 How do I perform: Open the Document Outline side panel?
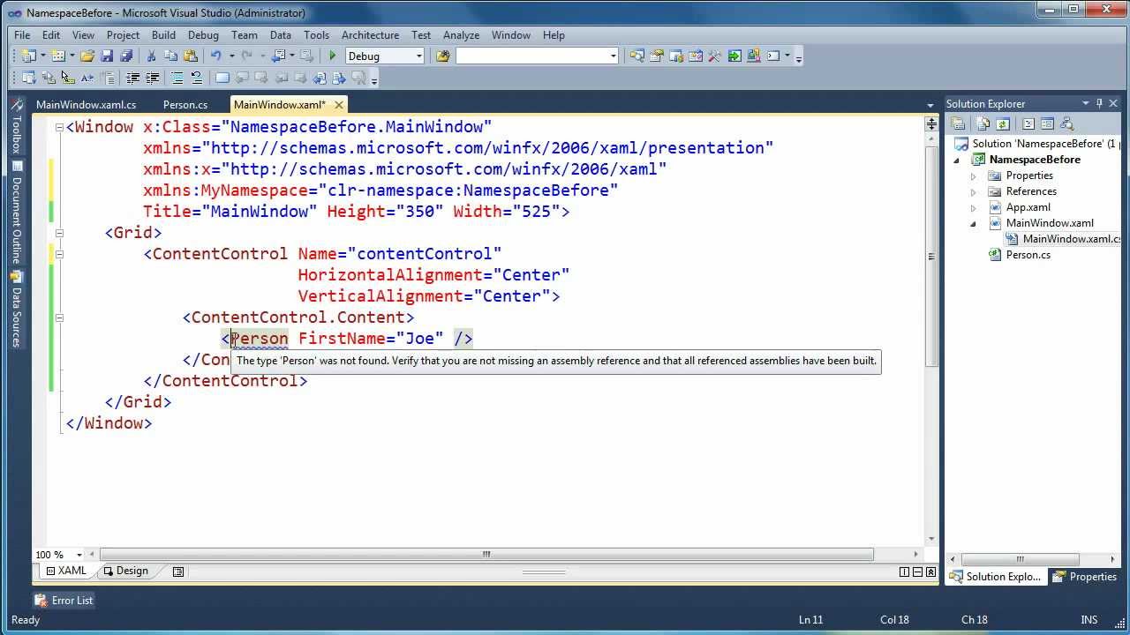tap(16, 213)
